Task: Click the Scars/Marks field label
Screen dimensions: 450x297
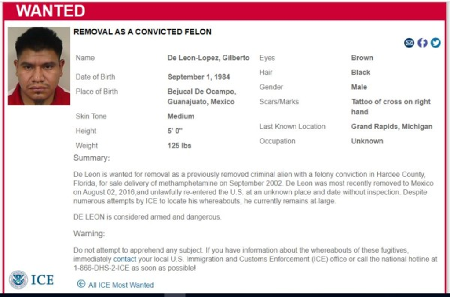Action: [x=279, y=102]
